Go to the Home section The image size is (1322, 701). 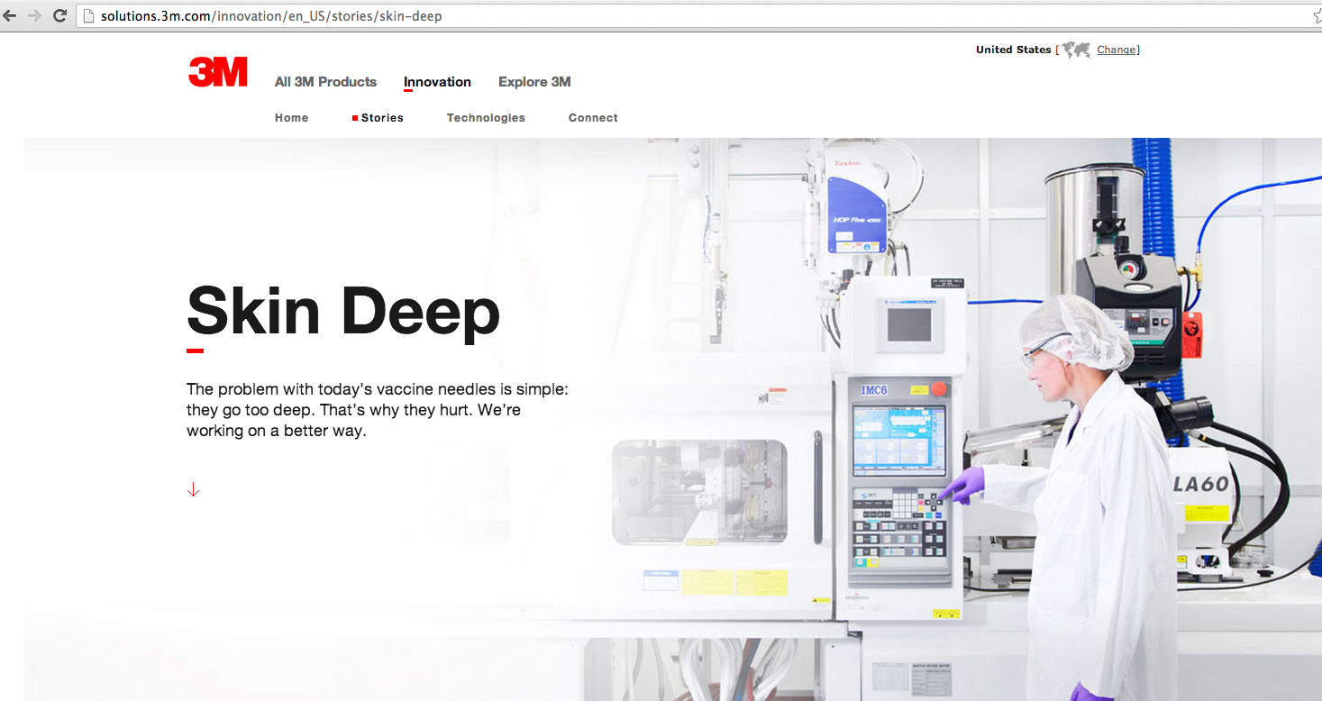pos(291,117)
